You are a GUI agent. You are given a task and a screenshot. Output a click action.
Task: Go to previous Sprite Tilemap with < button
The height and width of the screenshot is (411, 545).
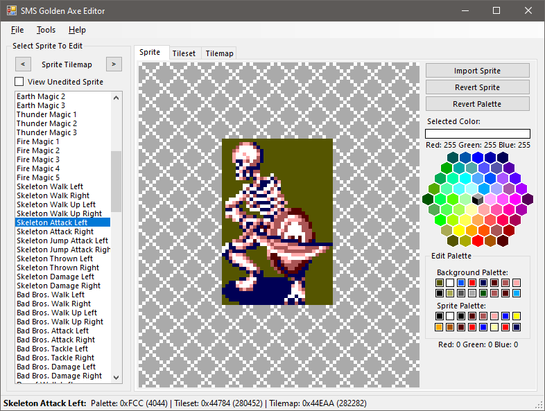pyautogui.click(x=23, y=64)
